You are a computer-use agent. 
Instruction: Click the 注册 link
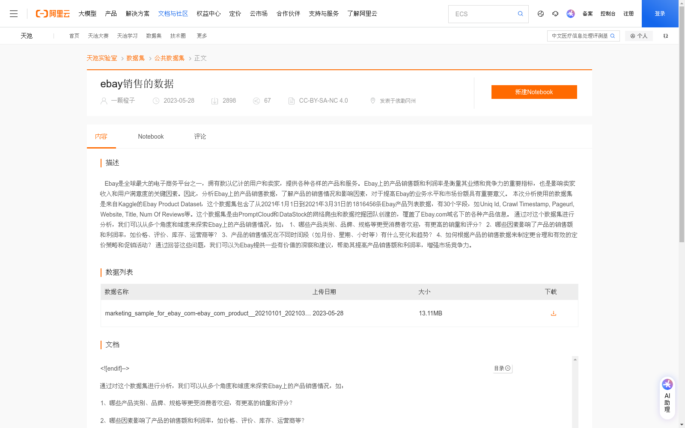tap(628, 14)
